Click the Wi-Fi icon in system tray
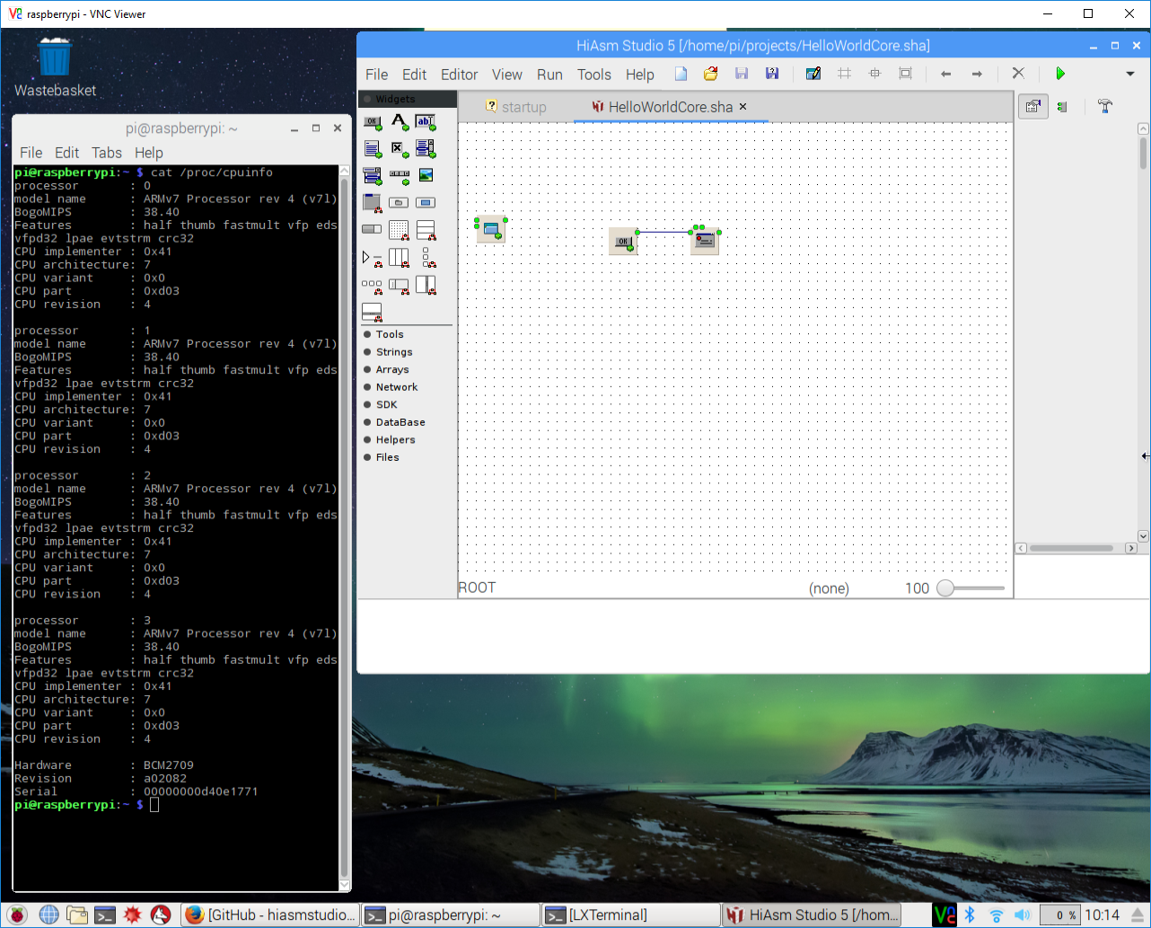Screen dimensions: 1151x928 [996, 915]
